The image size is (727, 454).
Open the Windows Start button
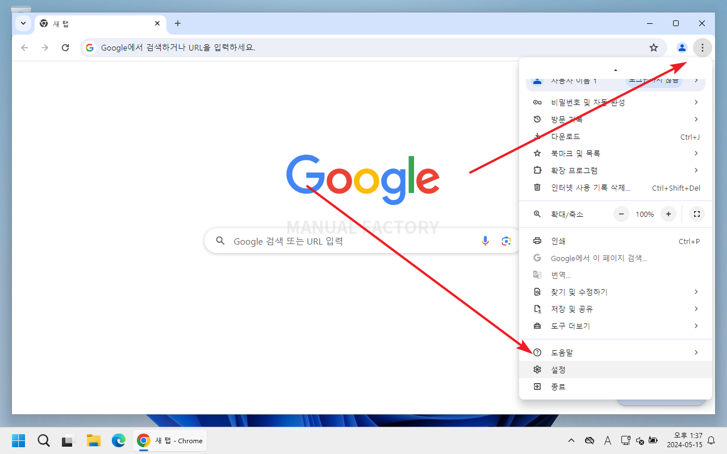click(19, 440)
